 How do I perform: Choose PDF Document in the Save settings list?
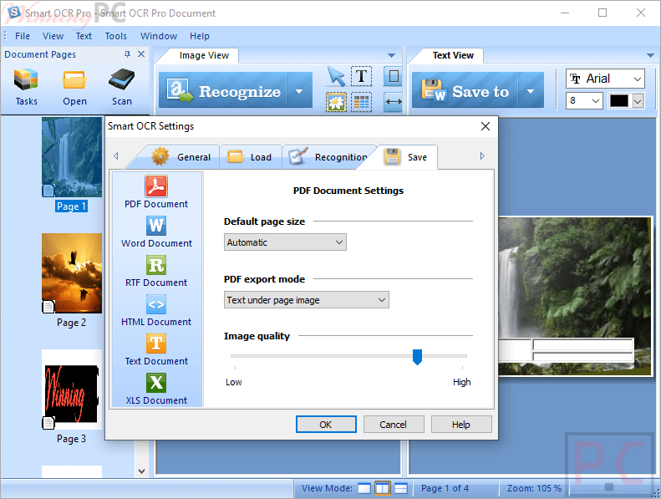pyautogui.click(x=156, y=192)
